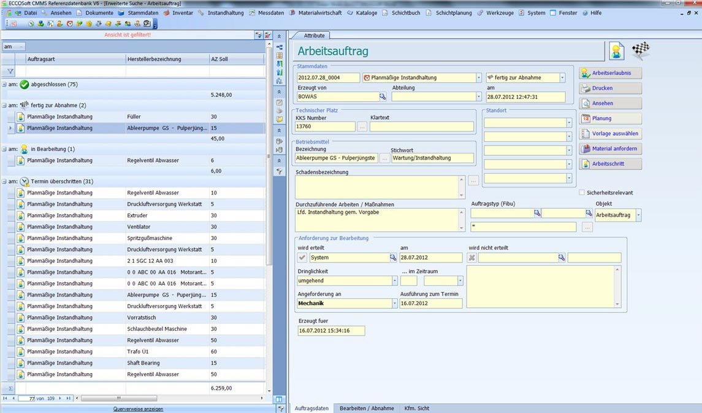The height and width of the screenshot is (413, 702).
Task: Click the ellipsis button next to the Bezeichnung field
Action: tap(384, 158)
